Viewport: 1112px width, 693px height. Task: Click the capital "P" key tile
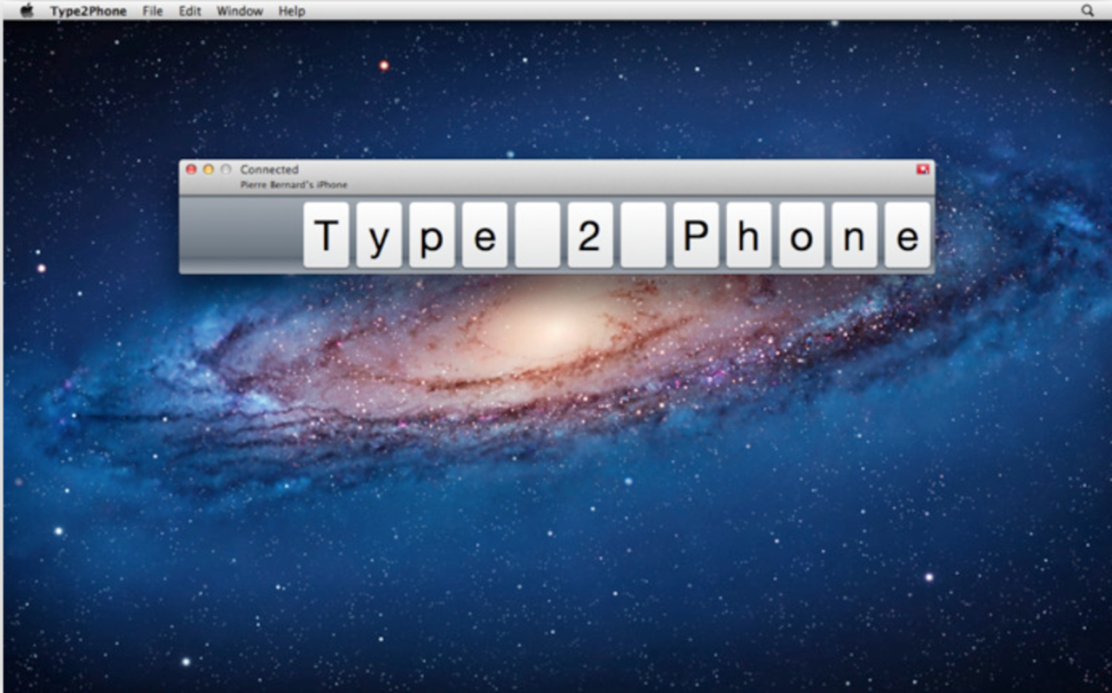pyautogui.click(x=695, y=234)
